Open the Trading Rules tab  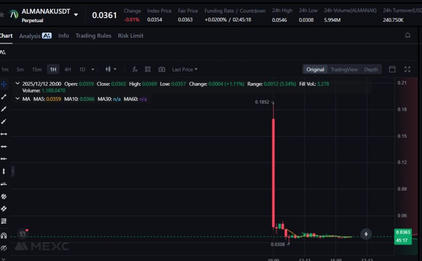point(93,36)
